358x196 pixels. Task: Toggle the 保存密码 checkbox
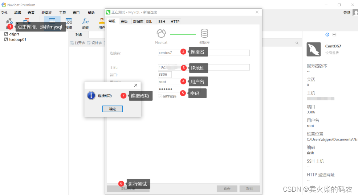coord(160,96)
